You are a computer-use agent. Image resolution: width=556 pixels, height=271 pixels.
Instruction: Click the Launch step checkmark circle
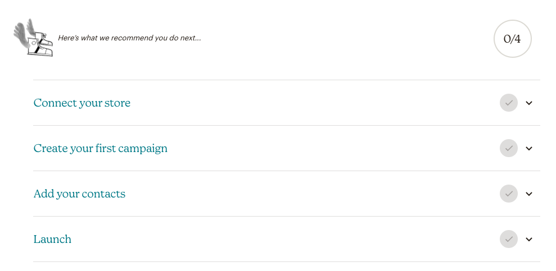[x=508, y=240]
